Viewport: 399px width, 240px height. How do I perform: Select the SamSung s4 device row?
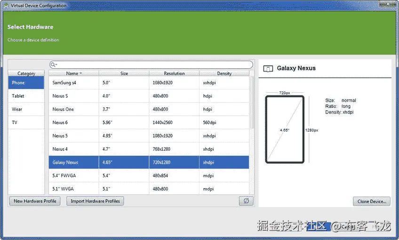pyautogui.click(x=149, y=83)
